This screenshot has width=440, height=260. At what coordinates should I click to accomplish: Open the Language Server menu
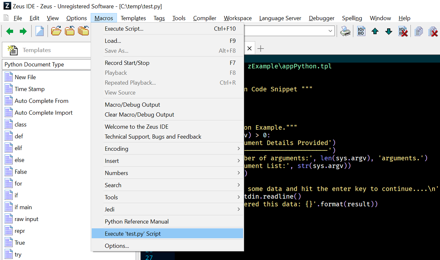pos(280,18)
